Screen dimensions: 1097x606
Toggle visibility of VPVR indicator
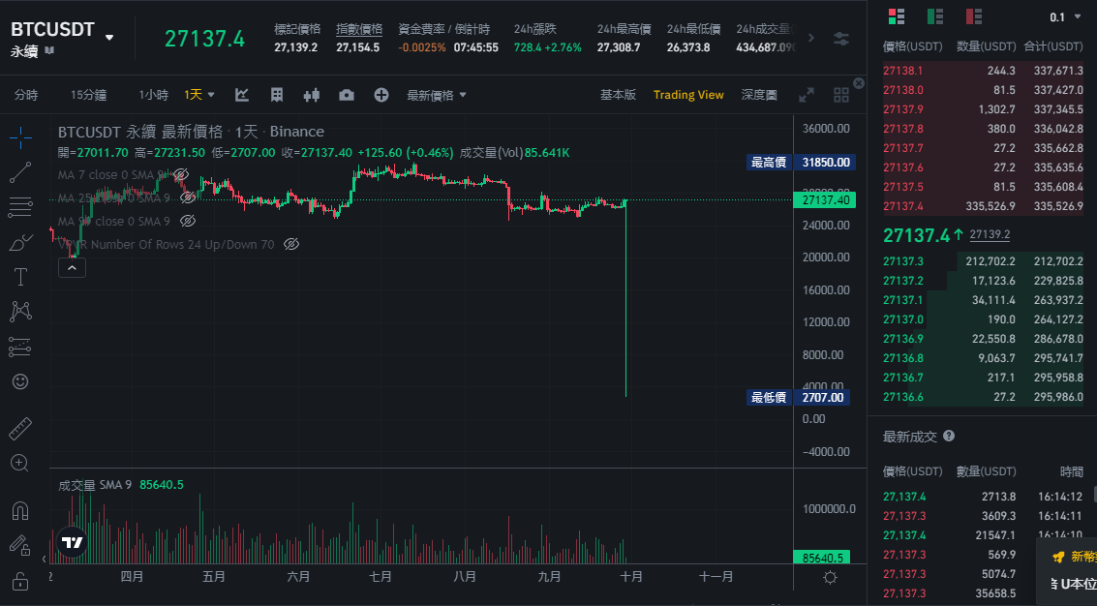coord(291,244)
